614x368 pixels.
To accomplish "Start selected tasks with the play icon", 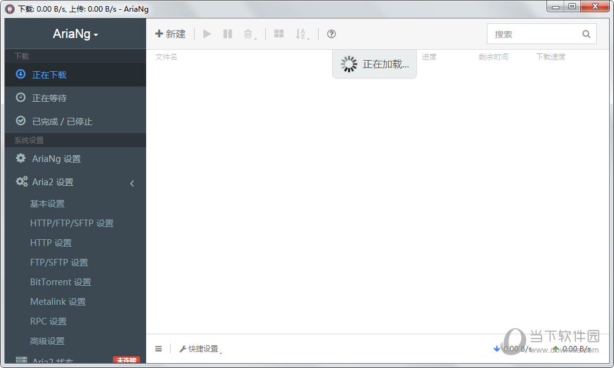I will click(207, 34).
